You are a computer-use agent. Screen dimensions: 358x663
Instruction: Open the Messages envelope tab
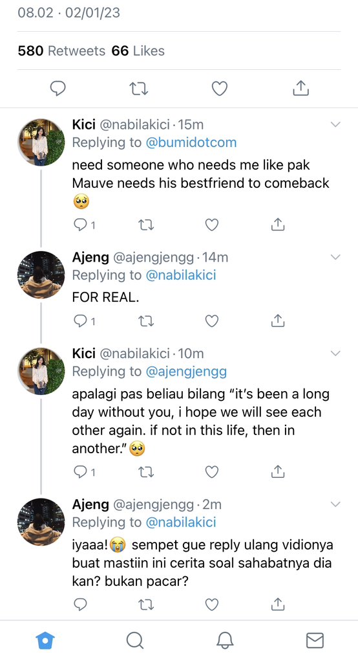click(315, 640)
